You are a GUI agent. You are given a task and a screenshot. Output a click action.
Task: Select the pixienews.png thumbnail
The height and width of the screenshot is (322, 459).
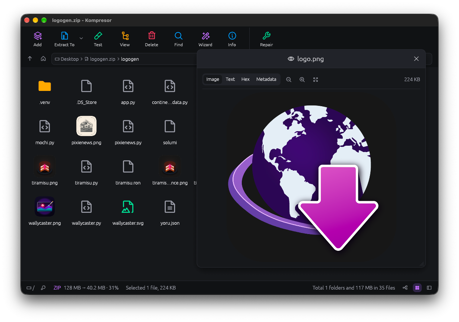[86, 126]
